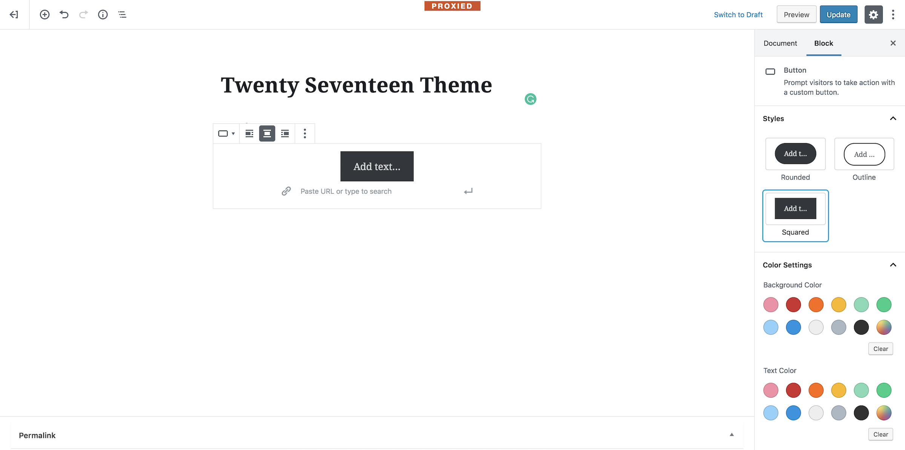Click the Update button
This screenshot has height=450, width=905.
(x=839, y=14)
